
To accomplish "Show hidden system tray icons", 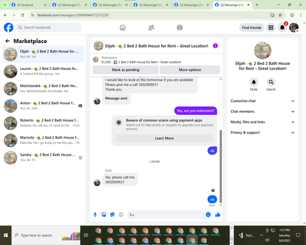I will coord(261,235).
